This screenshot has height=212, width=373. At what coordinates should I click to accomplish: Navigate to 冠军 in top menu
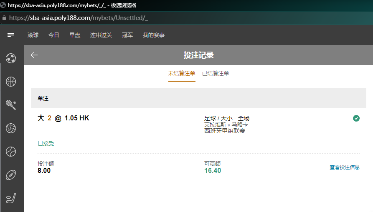(x=127, y=35)
